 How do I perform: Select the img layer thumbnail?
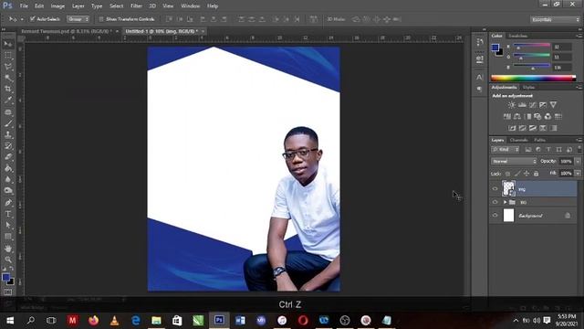pos(508,189)
